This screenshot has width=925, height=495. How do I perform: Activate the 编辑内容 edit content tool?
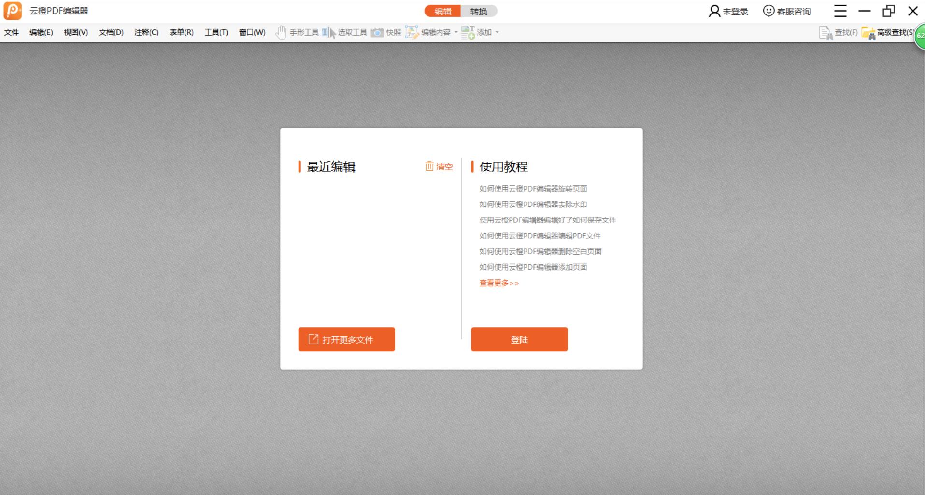(428, 32)
